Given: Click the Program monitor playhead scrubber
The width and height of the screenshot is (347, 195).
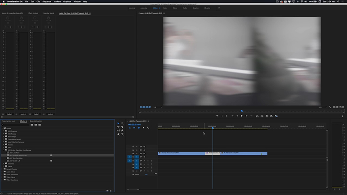Looking at the screenshot, I should [x=242, y=111].
